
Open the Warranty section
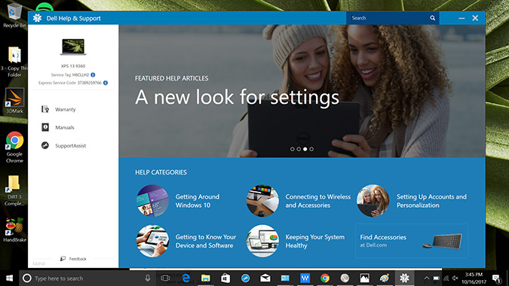click(65, 109)
